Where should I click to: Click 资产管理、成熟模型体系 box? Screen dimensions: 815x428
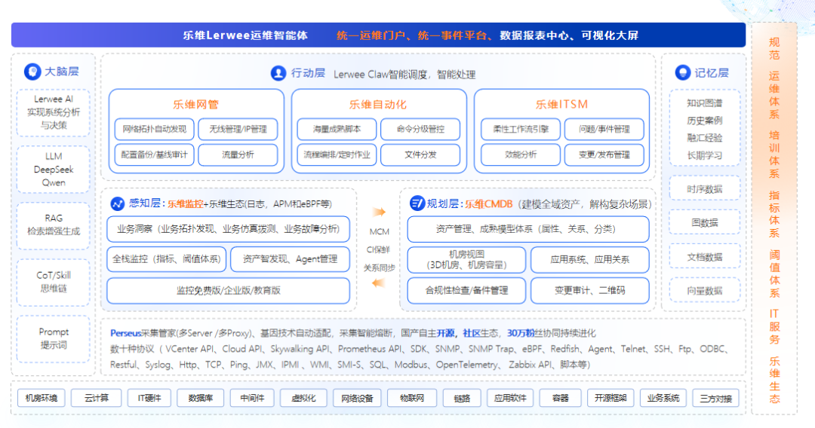pos(528,229)
